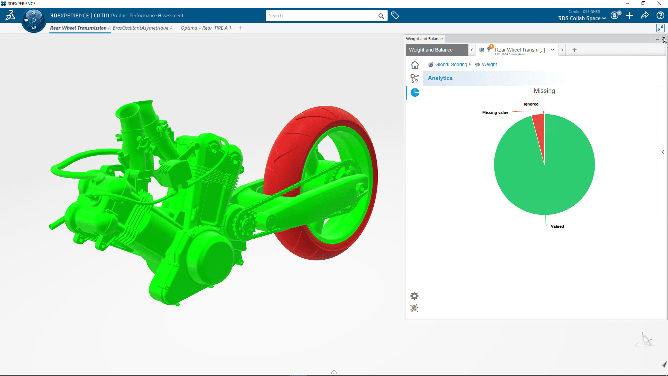This screenshot has width=668, height=376.
Task: Expand the side panel collapse chevron
Action: (x=663, y=152)
